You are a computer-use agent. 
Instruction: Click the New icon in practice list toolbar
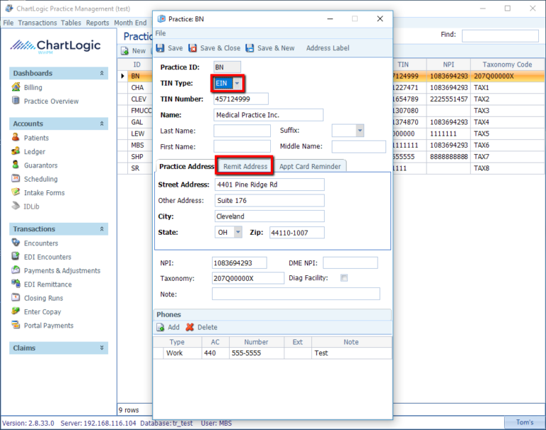124,51
